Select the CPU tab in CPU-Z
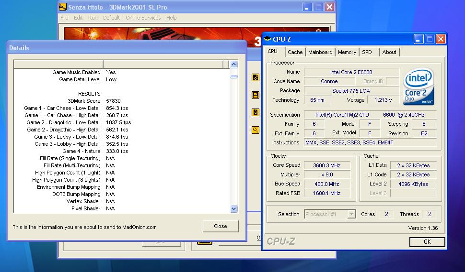 click(x=273, y=52)
